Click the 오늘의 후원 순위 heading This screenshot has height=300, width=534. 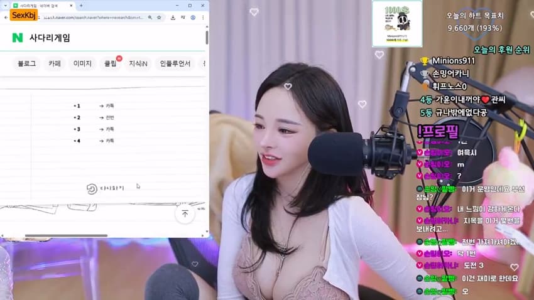pyautogui.click(x=502, y=50)
